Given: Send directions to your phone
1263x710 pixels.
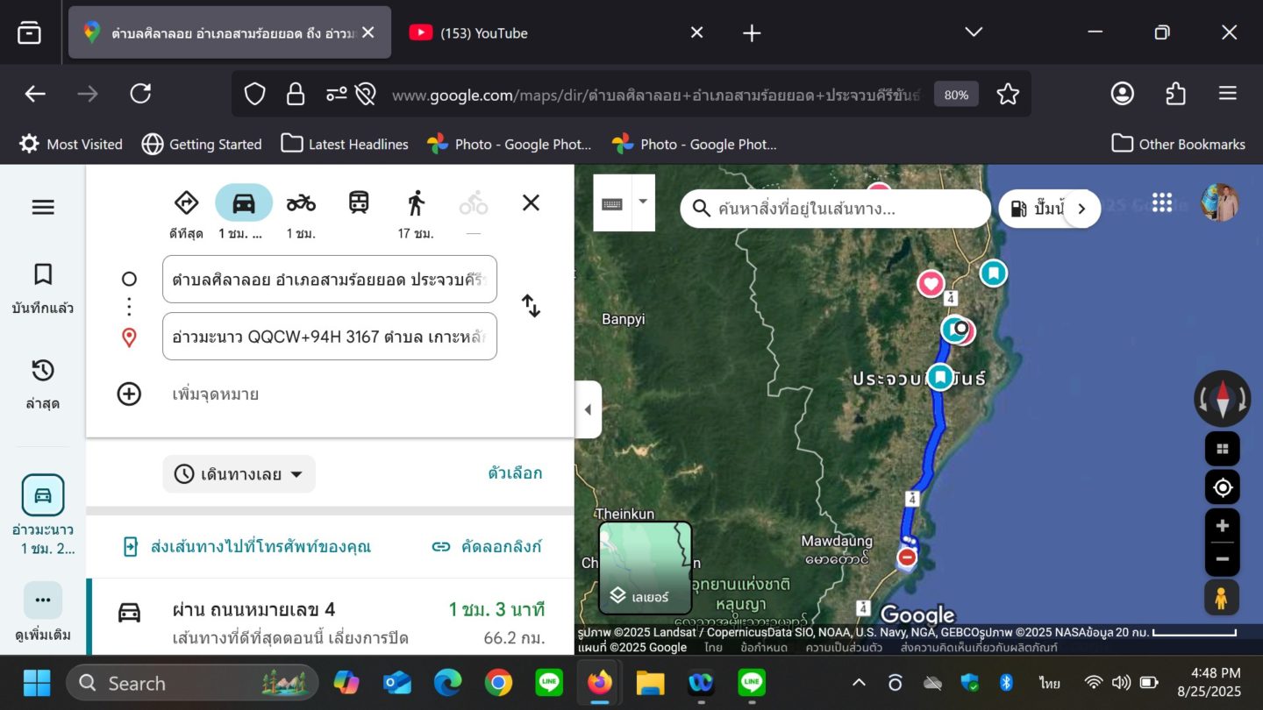Looking at the screenshot, I should pyautogui.click(x=246, y=547).
